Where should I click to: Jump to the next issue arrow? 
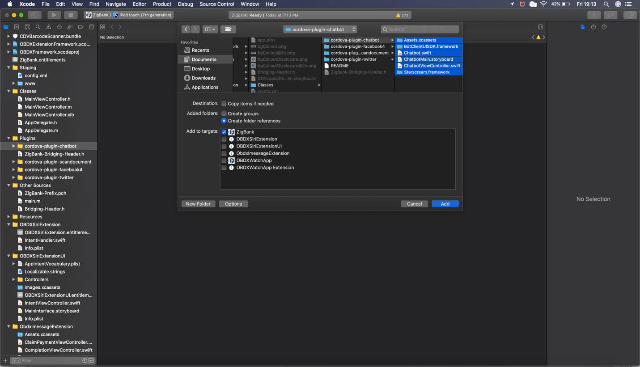pos(543,37)
